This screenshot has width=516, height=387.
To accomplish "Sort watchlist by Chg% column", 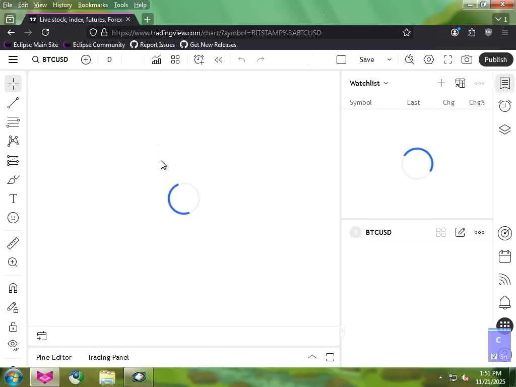I will [477, 102].
